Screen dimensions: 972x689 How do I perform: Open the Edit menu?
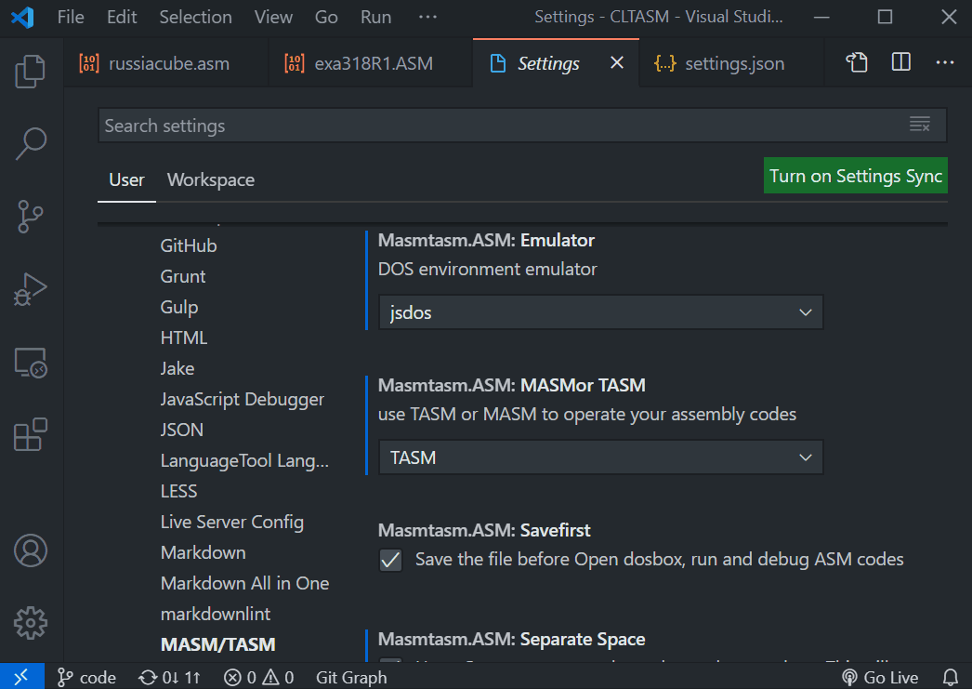122,17
